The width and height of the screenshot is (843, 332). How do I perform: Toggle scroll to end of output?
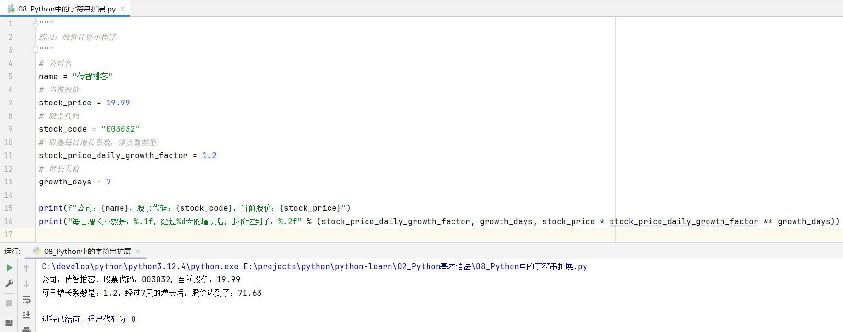26,315
